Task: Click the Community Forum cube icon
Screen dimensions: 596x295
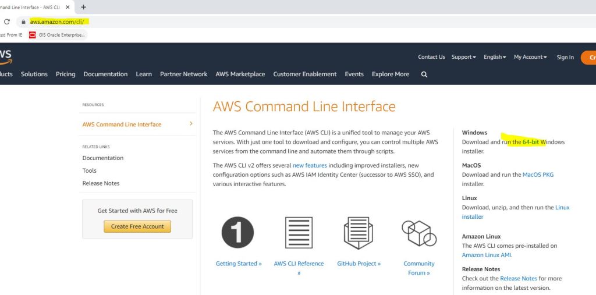Action: (x=419, y=233)
